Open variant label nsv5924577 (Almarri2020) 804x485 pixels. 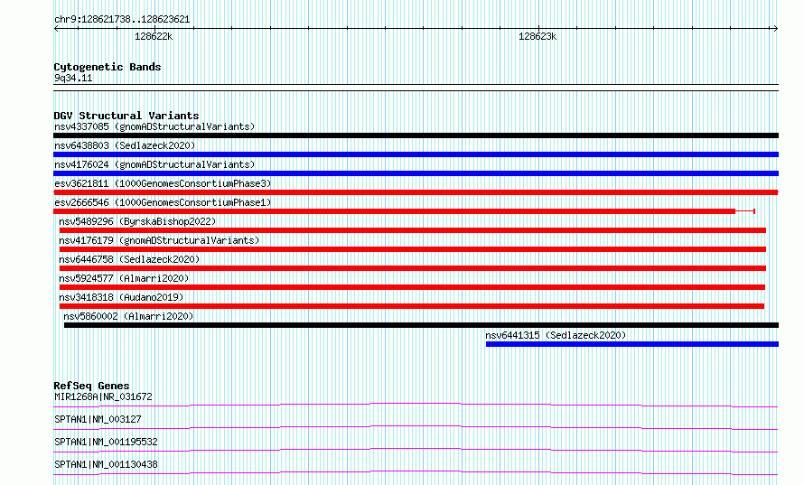click(x=124, y=278)
